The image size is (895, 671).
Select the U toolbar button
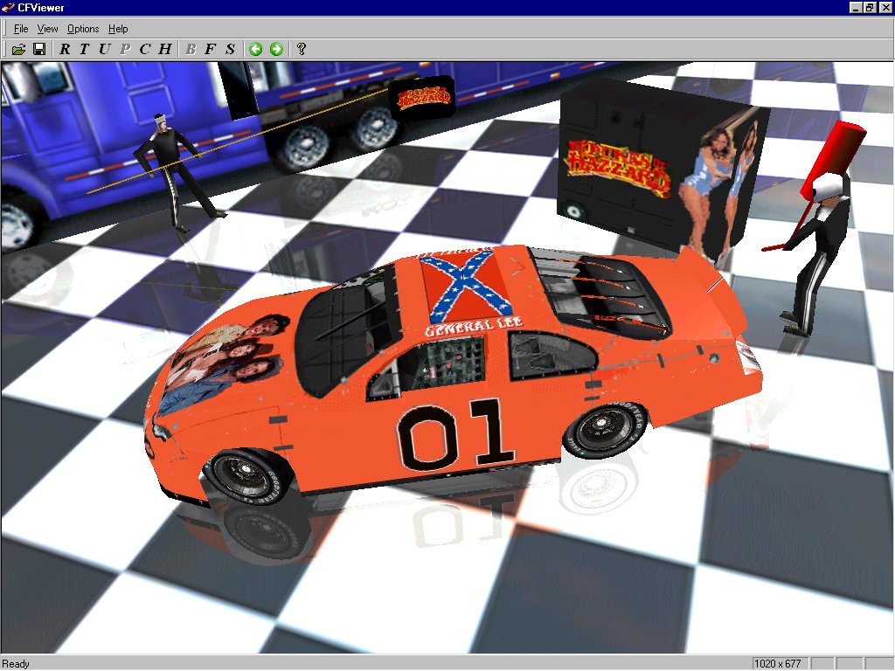105,49
